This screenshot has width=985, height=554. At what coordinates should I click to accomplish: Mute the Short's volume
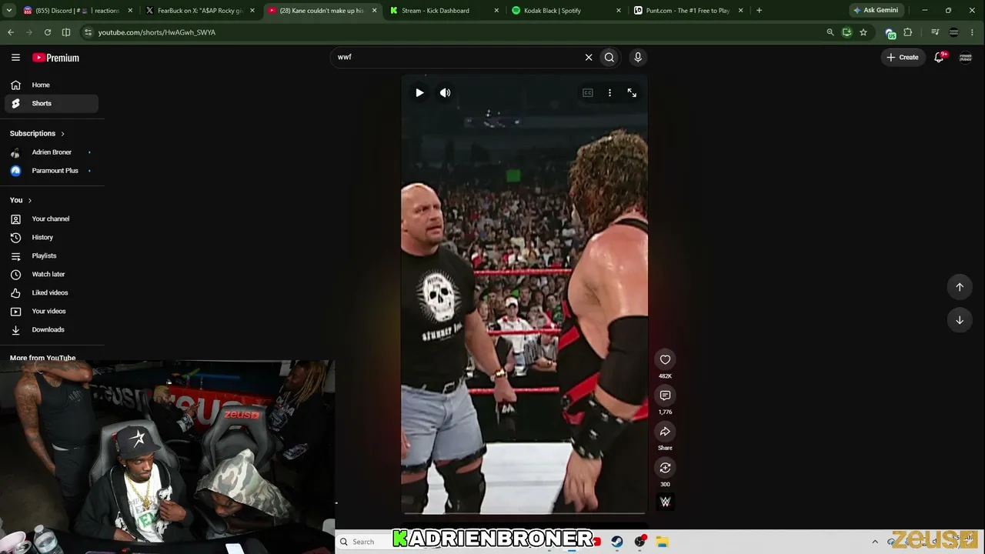445,92
